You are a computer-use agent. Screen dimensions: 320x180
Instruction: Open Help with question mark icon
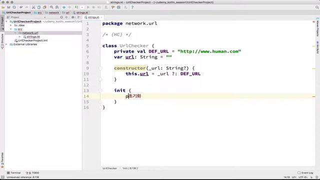pyautogui.click(x=132, y=7)
